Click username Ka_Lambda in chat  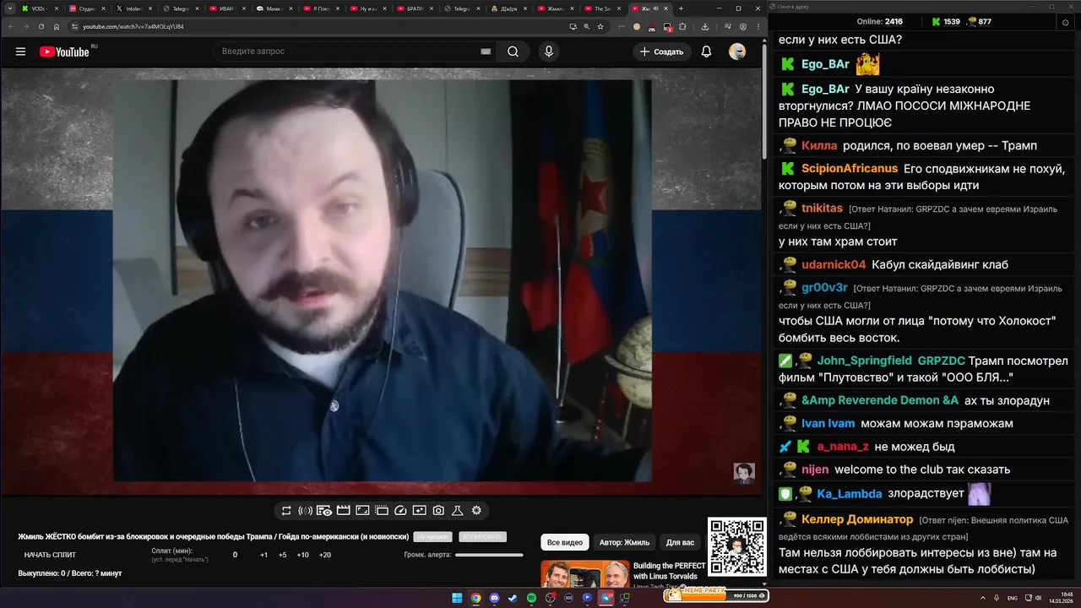(850, 493)
